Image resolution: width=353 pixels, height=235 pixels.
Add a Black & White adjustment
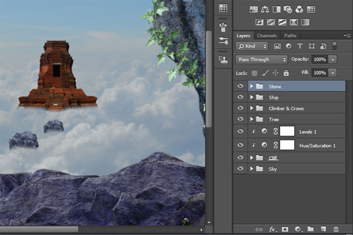coord(277,9)
